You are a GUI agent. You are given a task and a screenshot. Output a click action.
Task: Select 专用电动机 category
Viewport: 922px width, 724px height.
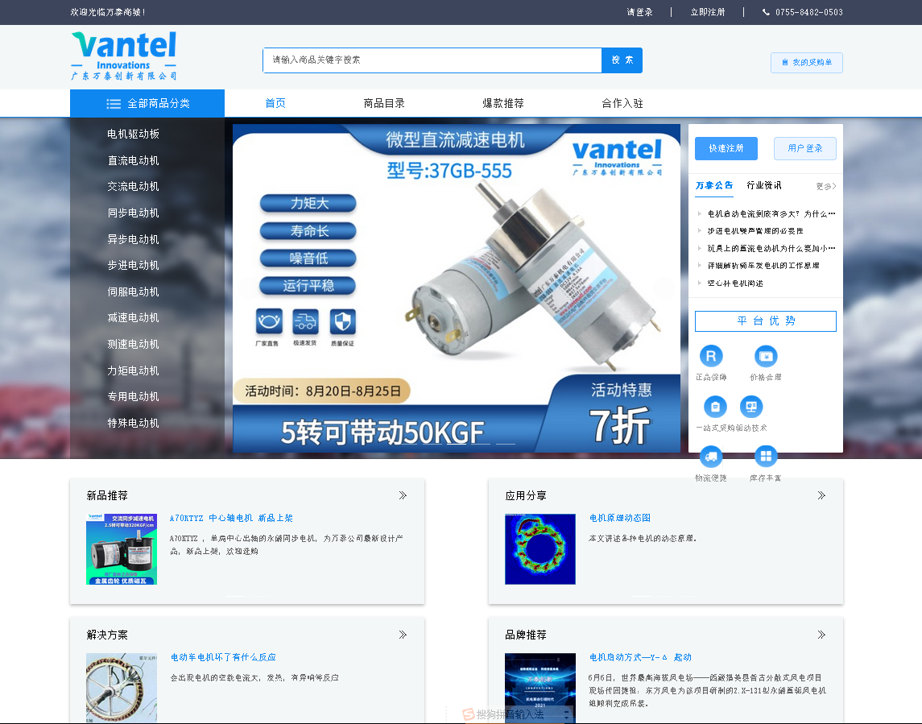(x=134, y=396)
